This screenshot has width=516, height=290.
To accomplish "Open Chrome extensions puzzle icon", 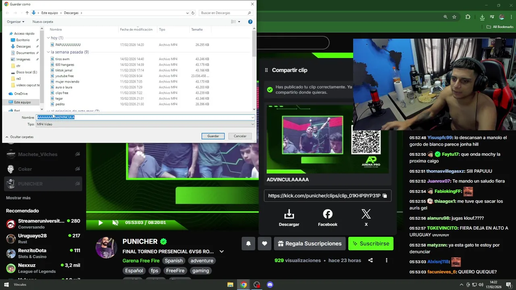I will [468, 17].
